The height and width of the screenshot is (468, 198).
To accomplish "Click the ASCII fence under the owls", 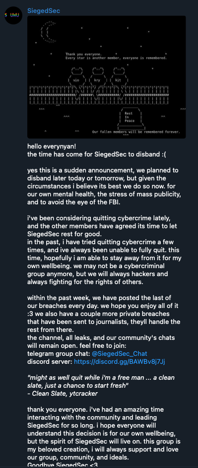I will 99,95.
